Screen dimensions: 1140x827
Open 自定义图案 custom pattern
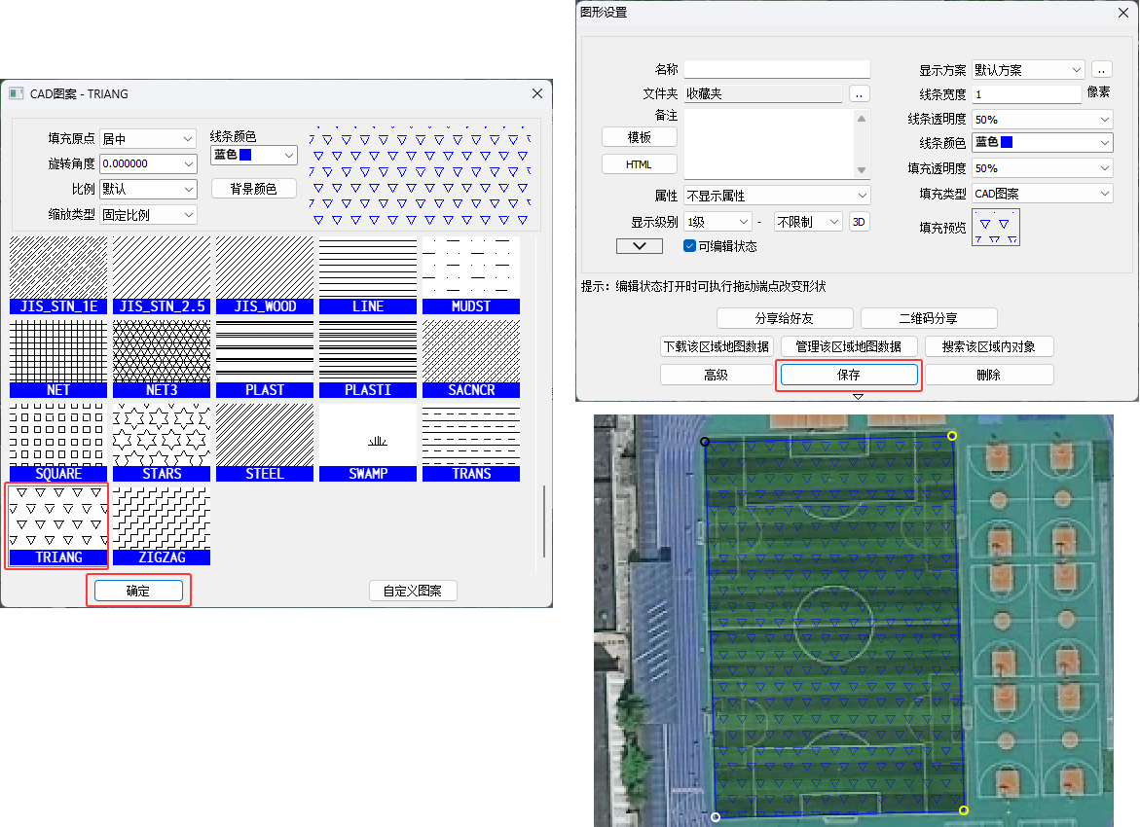click(413, 591)
